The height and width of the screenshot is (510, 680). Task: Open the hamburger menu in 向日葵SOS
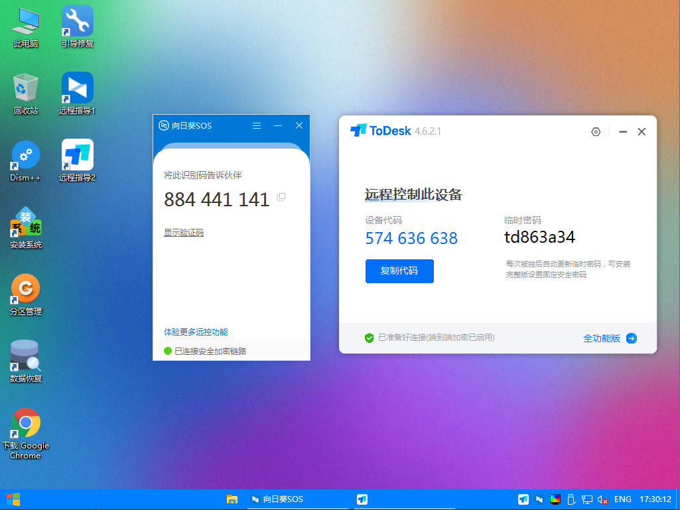coord(257,126)
